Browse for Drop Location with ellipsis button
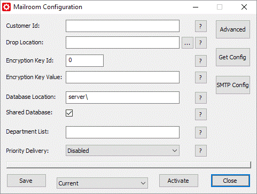The image size is (257, 194). (x=188, y=43)
